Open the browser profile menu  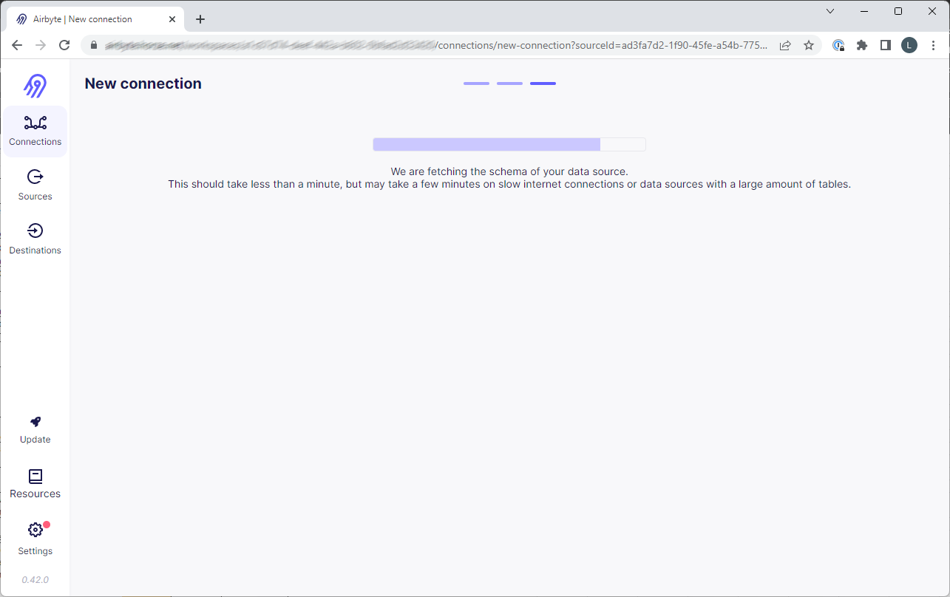[x=909, y=45]
